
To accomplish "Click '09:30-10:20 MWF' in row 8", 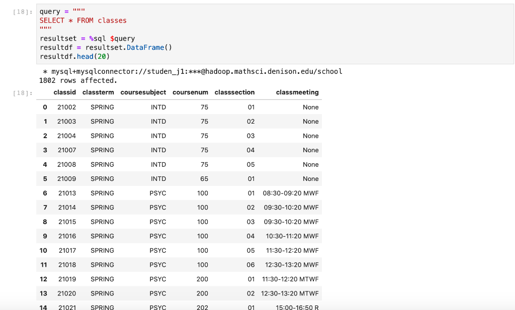I will click(x=291, y=222).
